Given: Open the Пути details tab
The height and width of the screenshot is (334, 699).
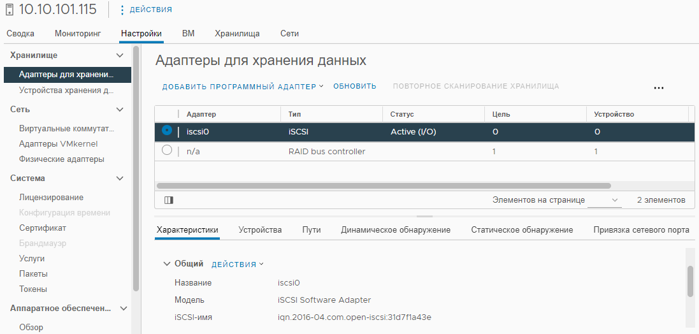Looking at the screenshot, I should (312, 230).
